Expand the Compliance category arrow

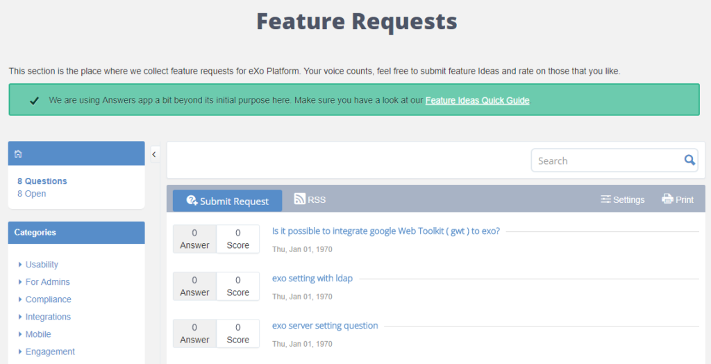tap(20, 299)
